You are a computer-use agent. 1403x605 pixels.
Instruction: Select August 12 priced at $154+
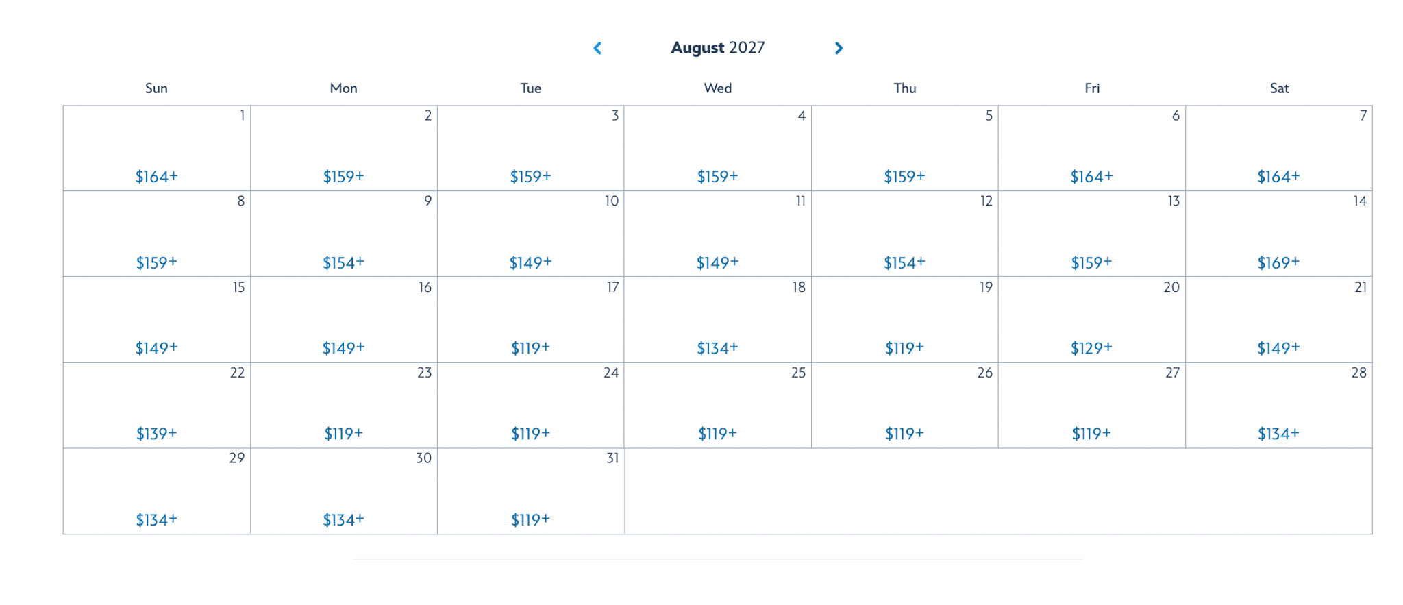tap(904, 234)
